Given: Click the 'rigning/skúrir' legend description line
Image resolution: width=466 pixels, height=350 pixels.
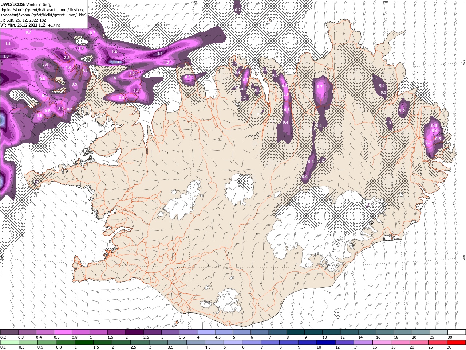Looking at the screenshot, I should (43, 10).
